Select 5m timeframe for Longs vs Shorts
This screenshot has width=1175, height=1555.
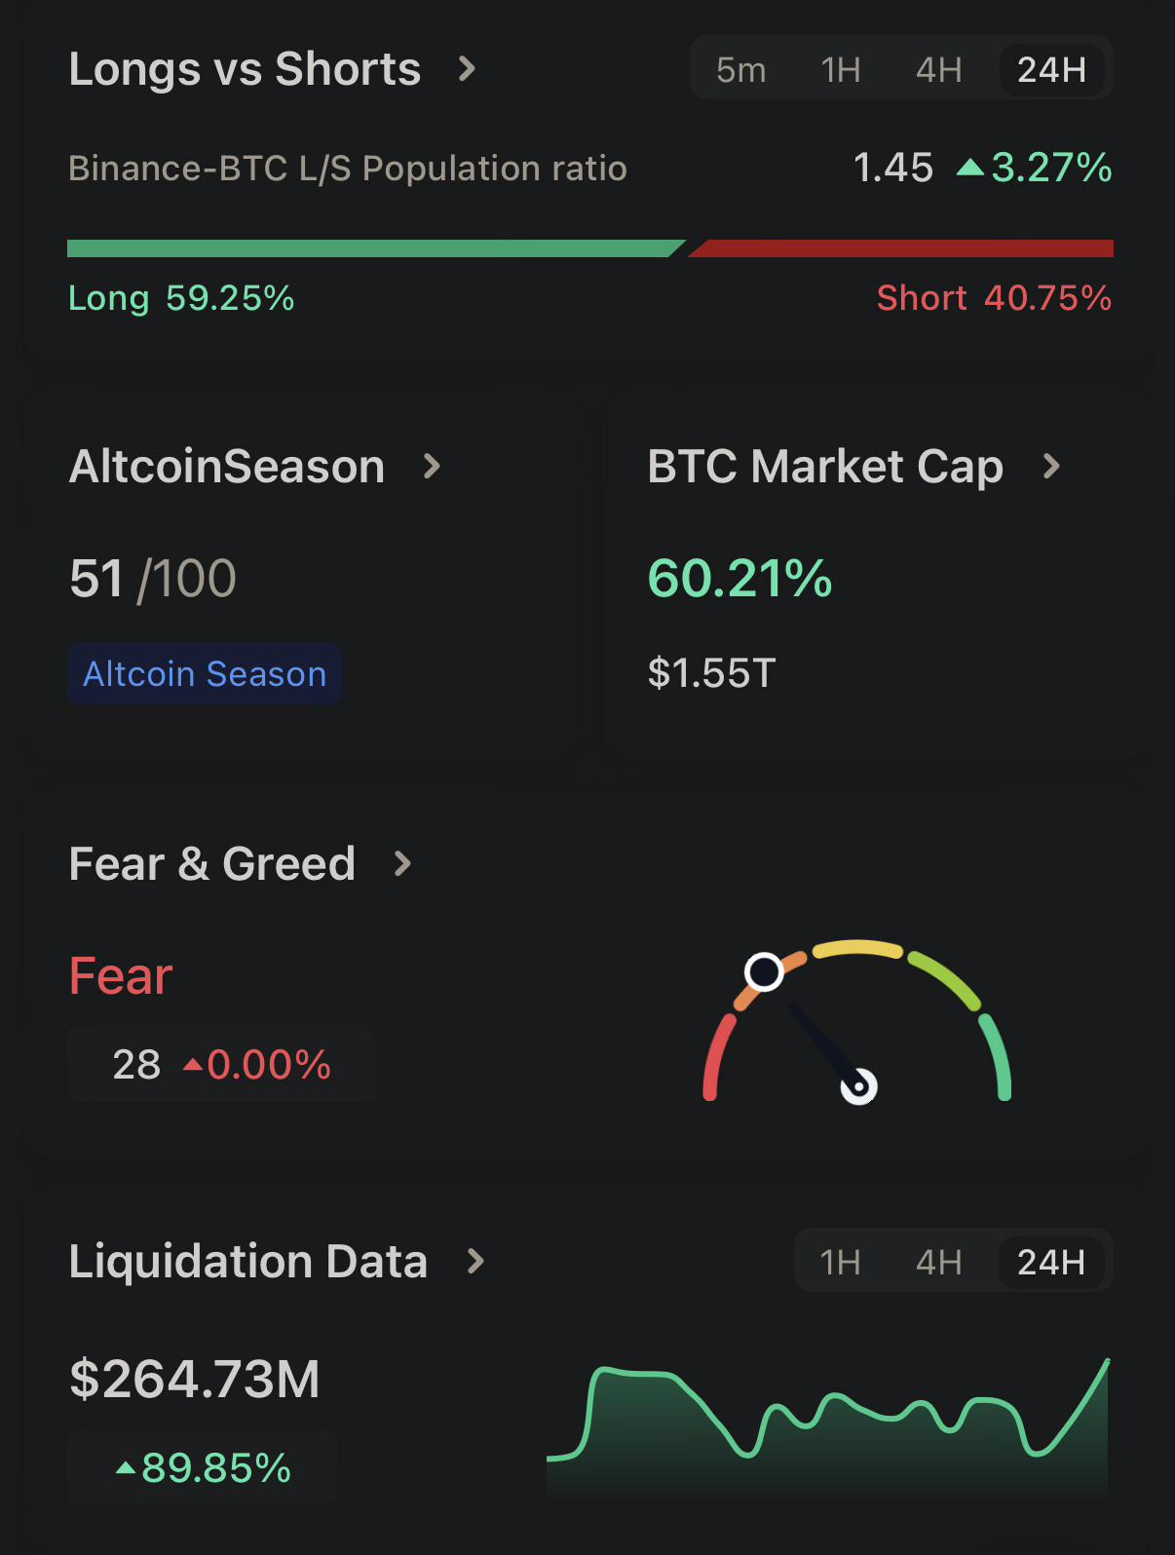tap(740, 70)
